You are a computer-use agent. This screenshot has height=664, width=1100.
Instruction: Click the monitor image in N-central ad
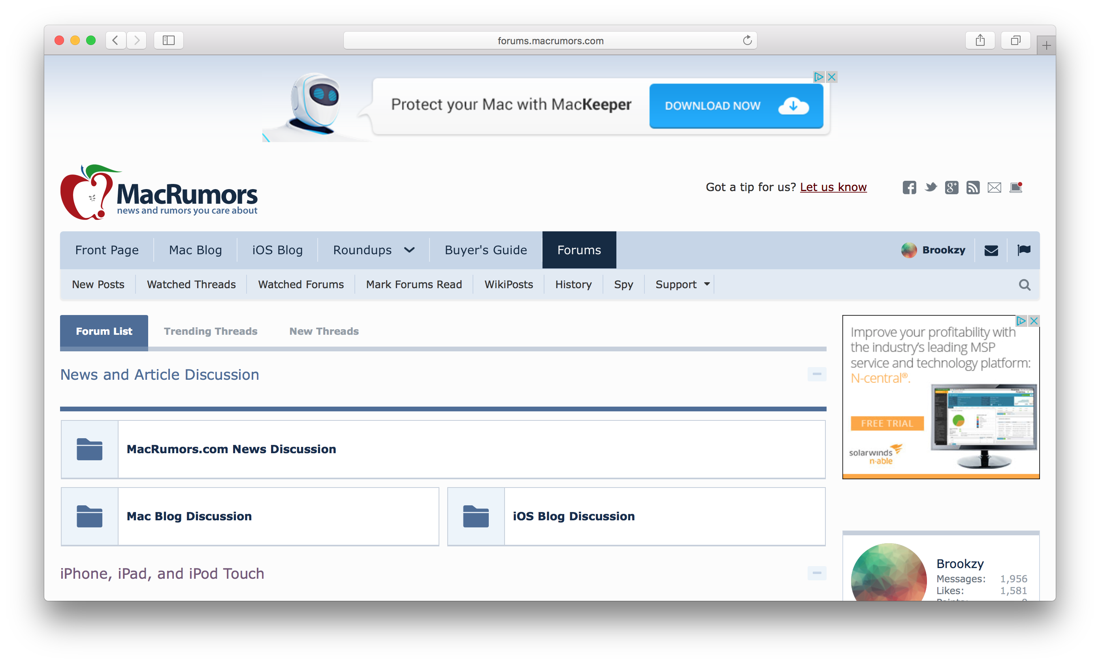click(983, 426)
